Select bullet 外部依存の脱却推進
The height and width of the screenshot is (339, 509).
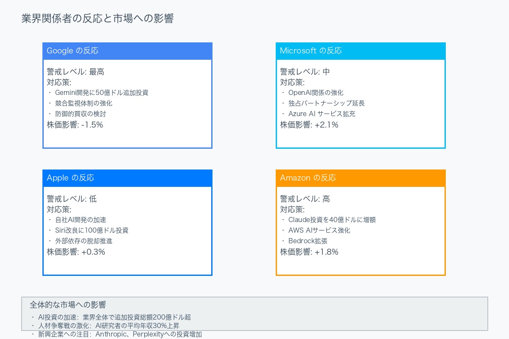click(80, 241)
